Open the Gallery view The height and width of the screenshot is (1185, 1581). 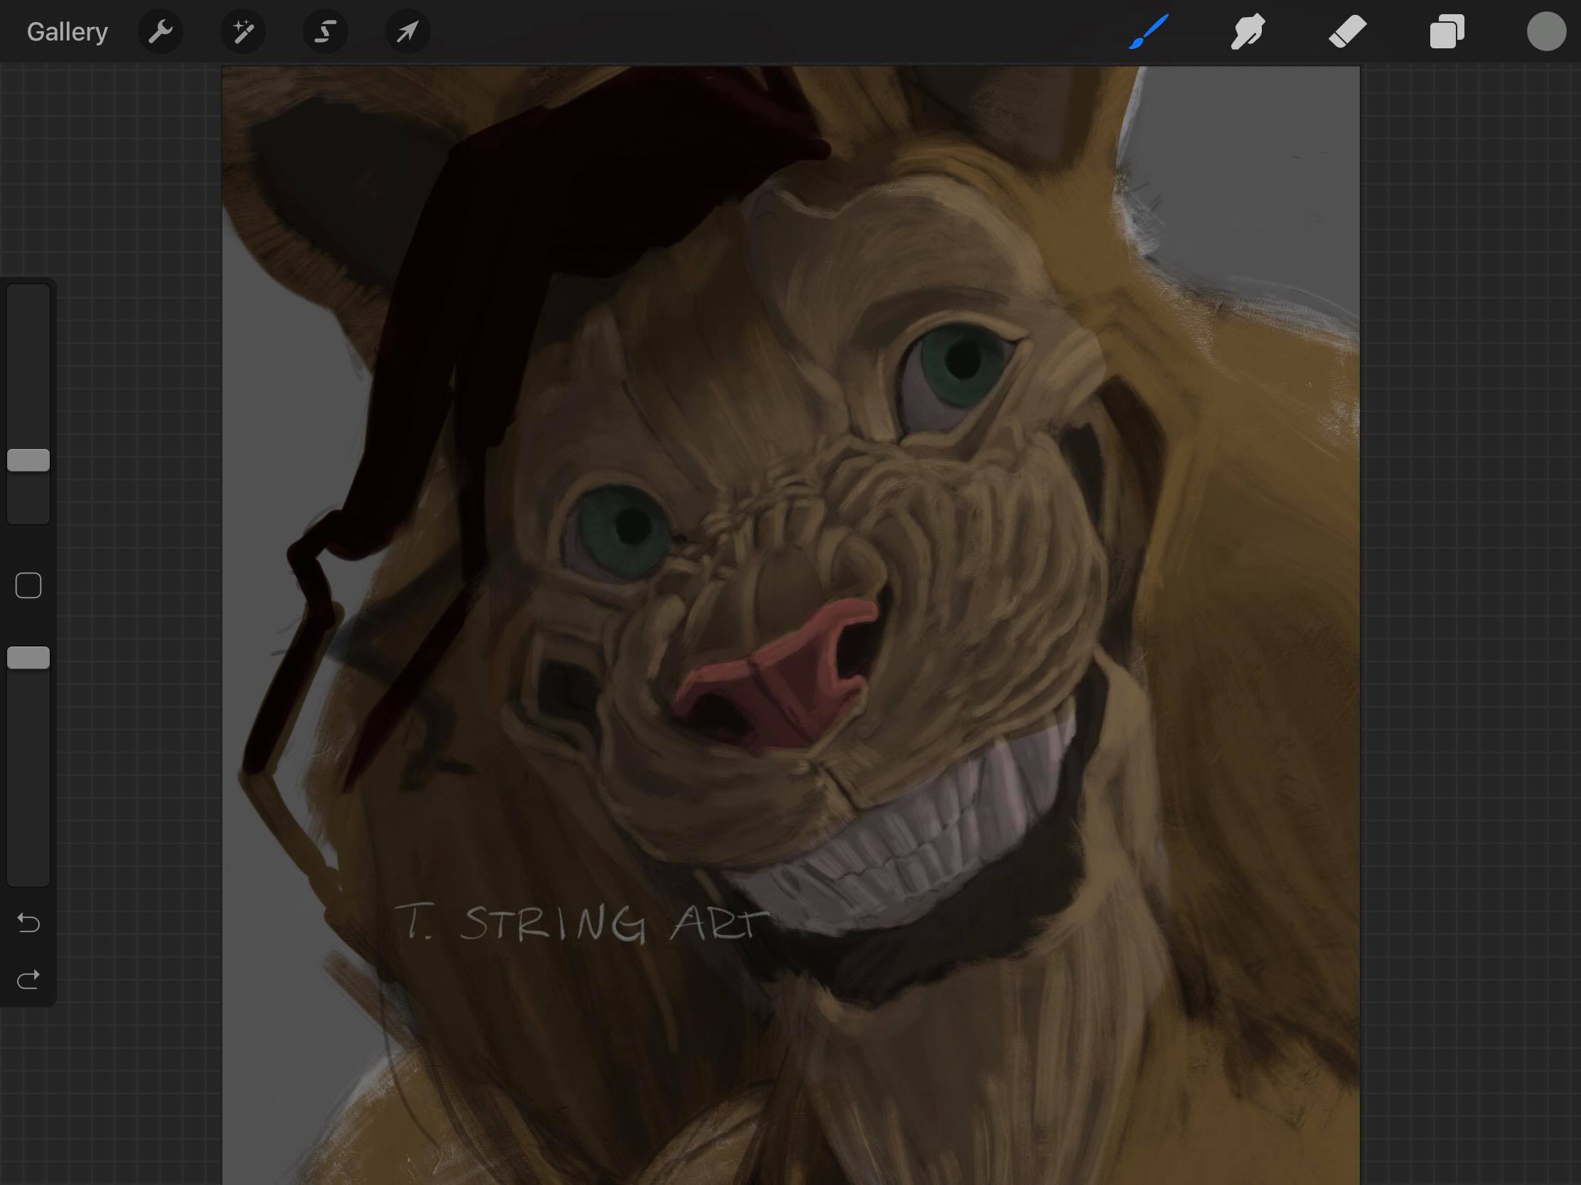tap(68, 32)
